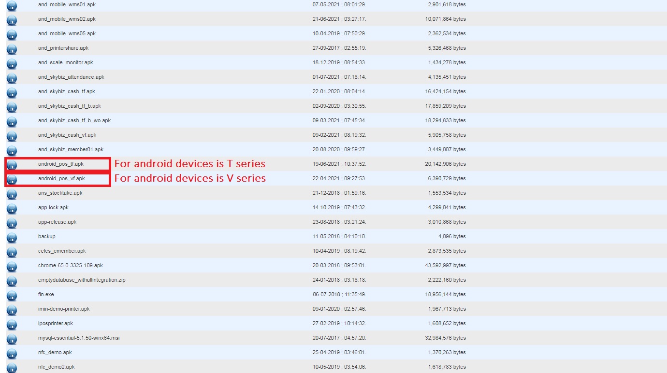Open the and_skybiz_cash_tf_b_wo.apk link
Viewport: 667px width, 373px height.
[x=74, y=120]
